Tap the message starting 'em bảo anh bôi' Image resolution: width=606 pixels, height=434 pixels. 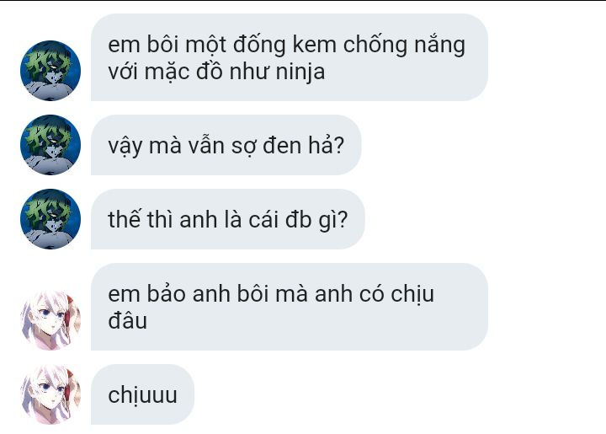pos(290,307)
